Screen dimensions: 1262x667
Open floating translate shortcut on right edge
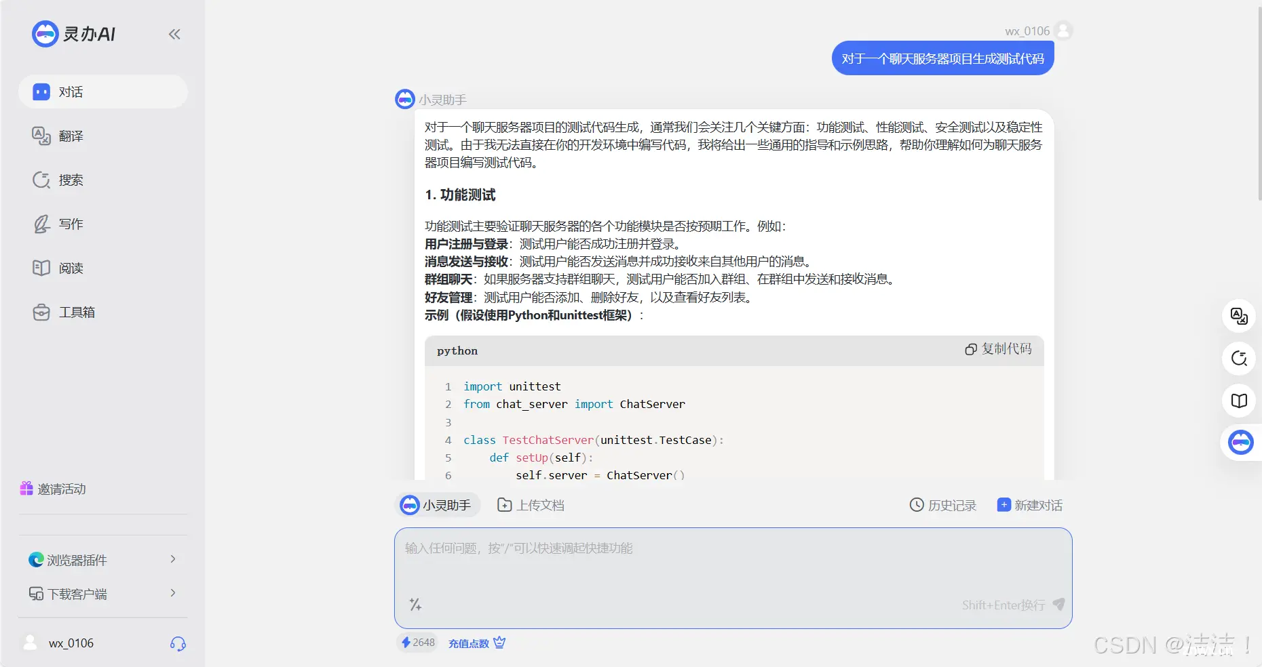point(1239,316)
